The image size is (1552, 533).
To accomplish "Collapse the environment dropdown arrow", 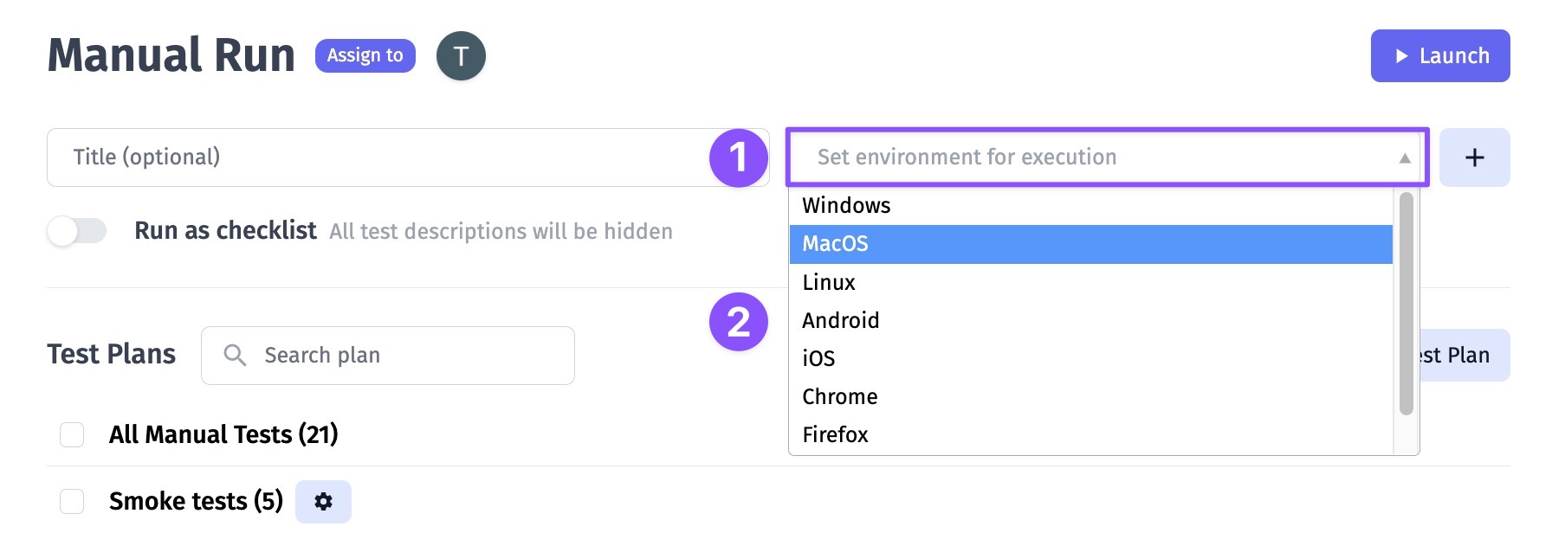I will pyautogui.click(x=1405, y=157).
